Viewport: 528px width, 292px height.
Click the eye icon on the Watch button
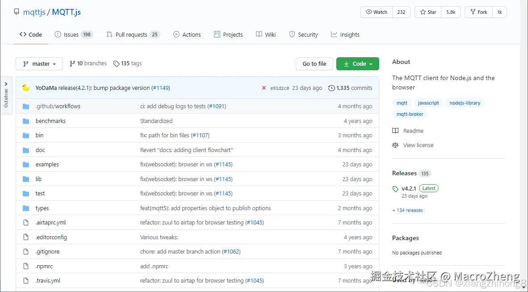click(x=369, y=12)
